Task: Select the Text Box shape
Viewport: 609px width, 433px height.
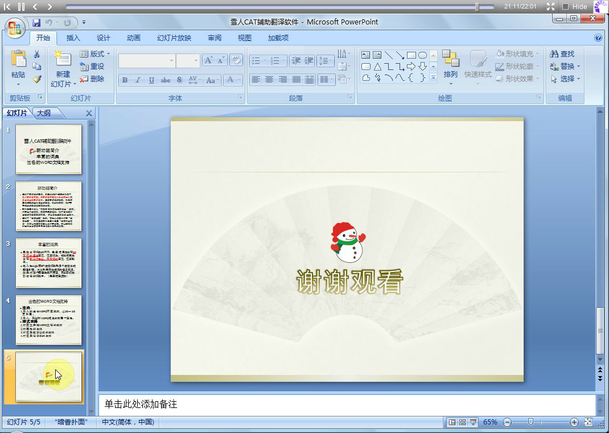Action: (x=365, y=55)
